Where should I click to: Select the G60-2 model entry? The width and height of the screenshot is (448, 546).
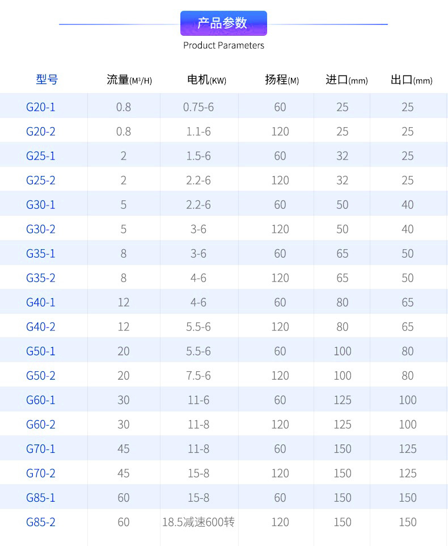point(41,424)
